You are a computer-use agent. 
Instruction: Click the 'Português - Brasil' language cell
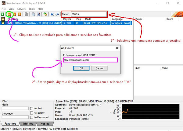(120, 23)
